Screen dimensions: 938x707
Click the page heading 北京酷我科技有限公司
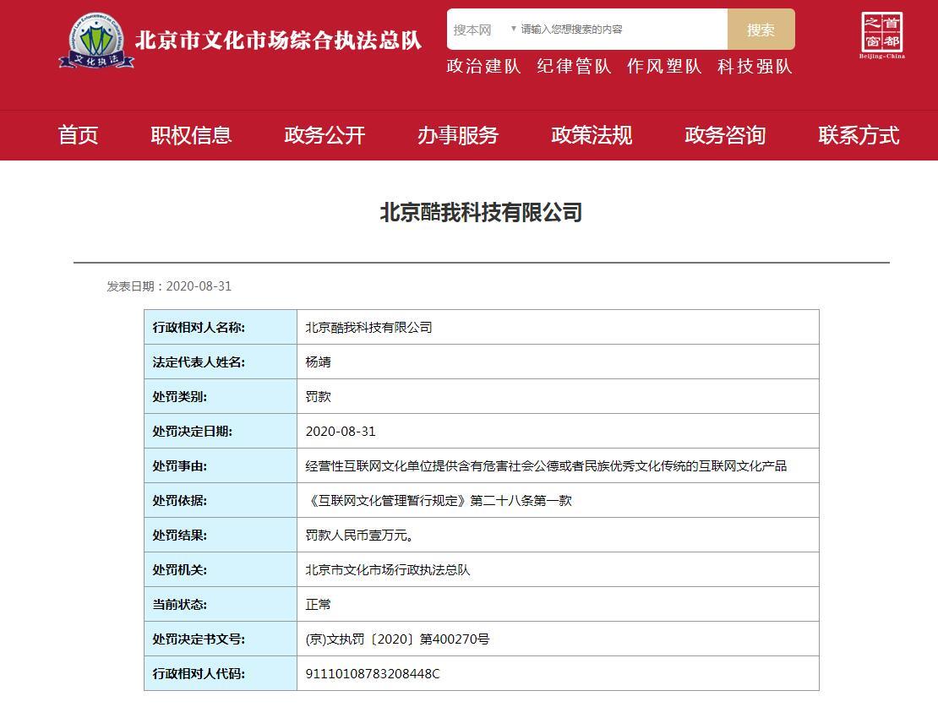click(x=481, y=212)
